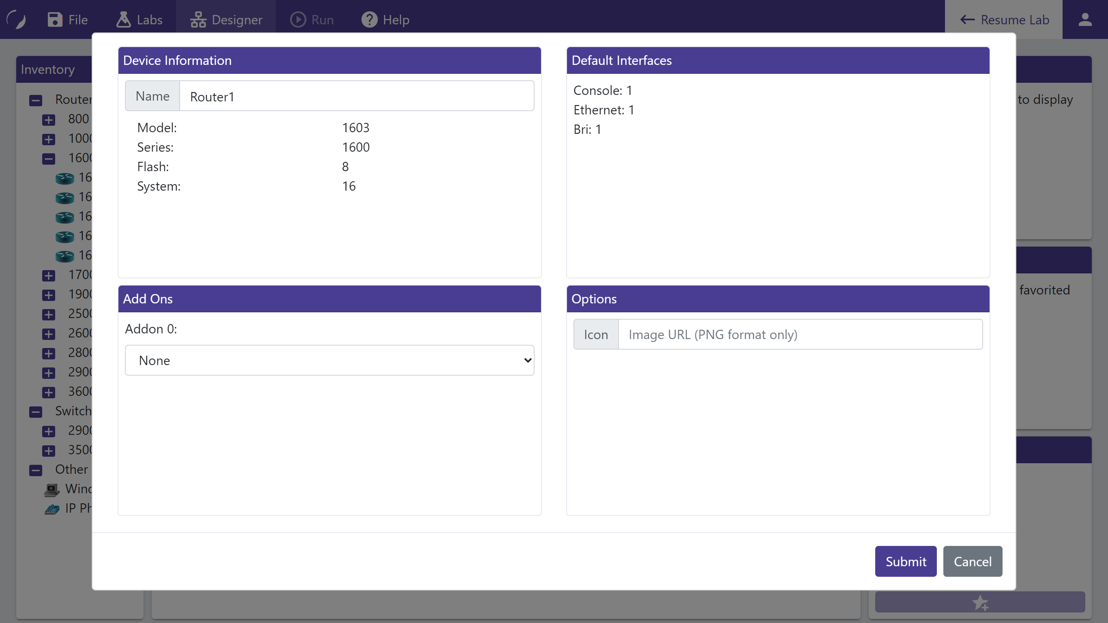Open the Addon 0 dropdown
Screen dimensions: 1108x623
coord(329,360)
